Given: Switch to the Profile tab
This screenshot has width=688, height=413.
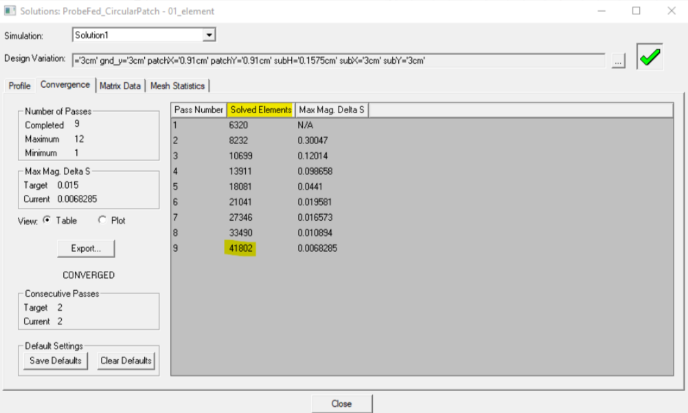Looking at the screenshot, I should [x=19, y=86].
